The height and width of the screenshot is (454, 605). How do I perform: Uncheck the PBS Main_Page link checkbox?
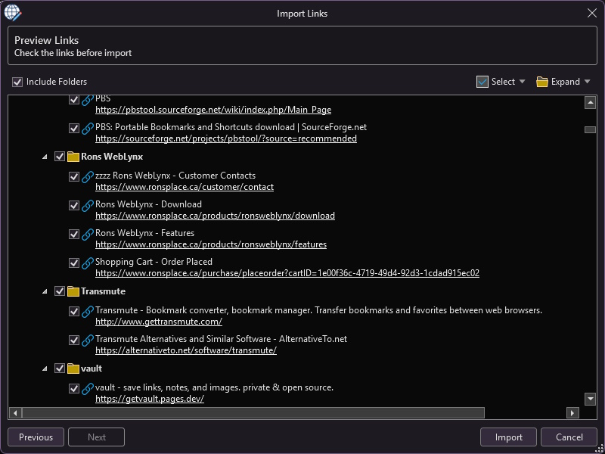[73, 100]
